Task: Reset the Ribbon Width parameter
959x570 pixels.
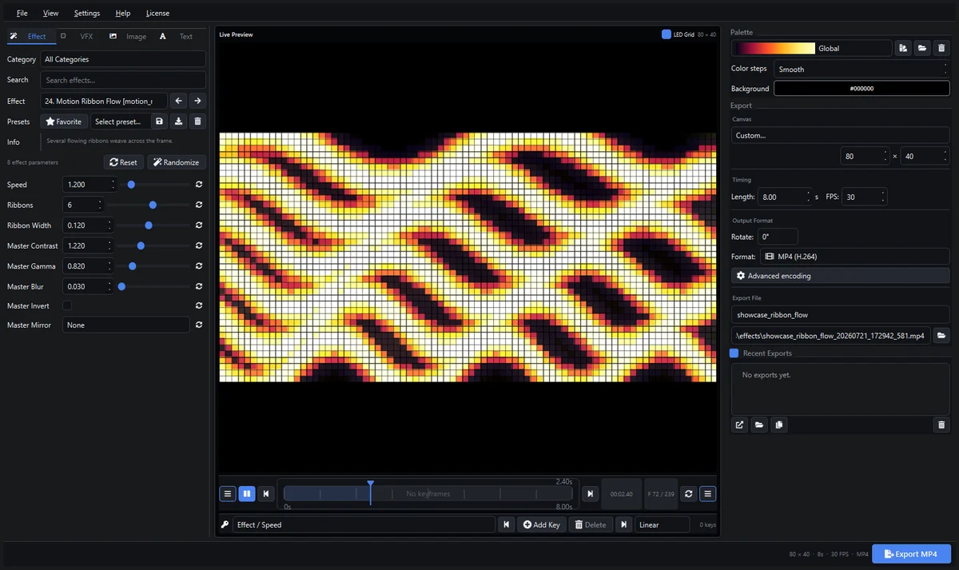Action: pyautogui.click(x=199, y=225)
